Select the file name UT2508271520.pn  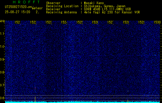click(x=19, y=7)
